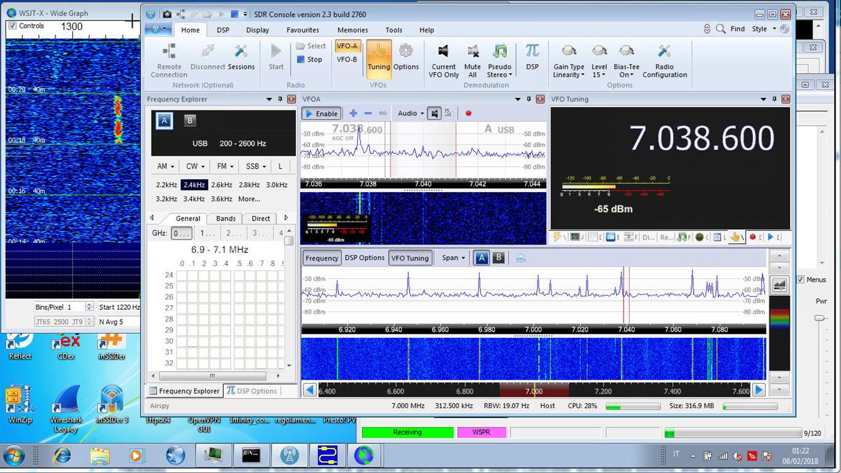The image size is (841, 473).
Task: Open the DSP pi icon
Action: tap(532, 57)
